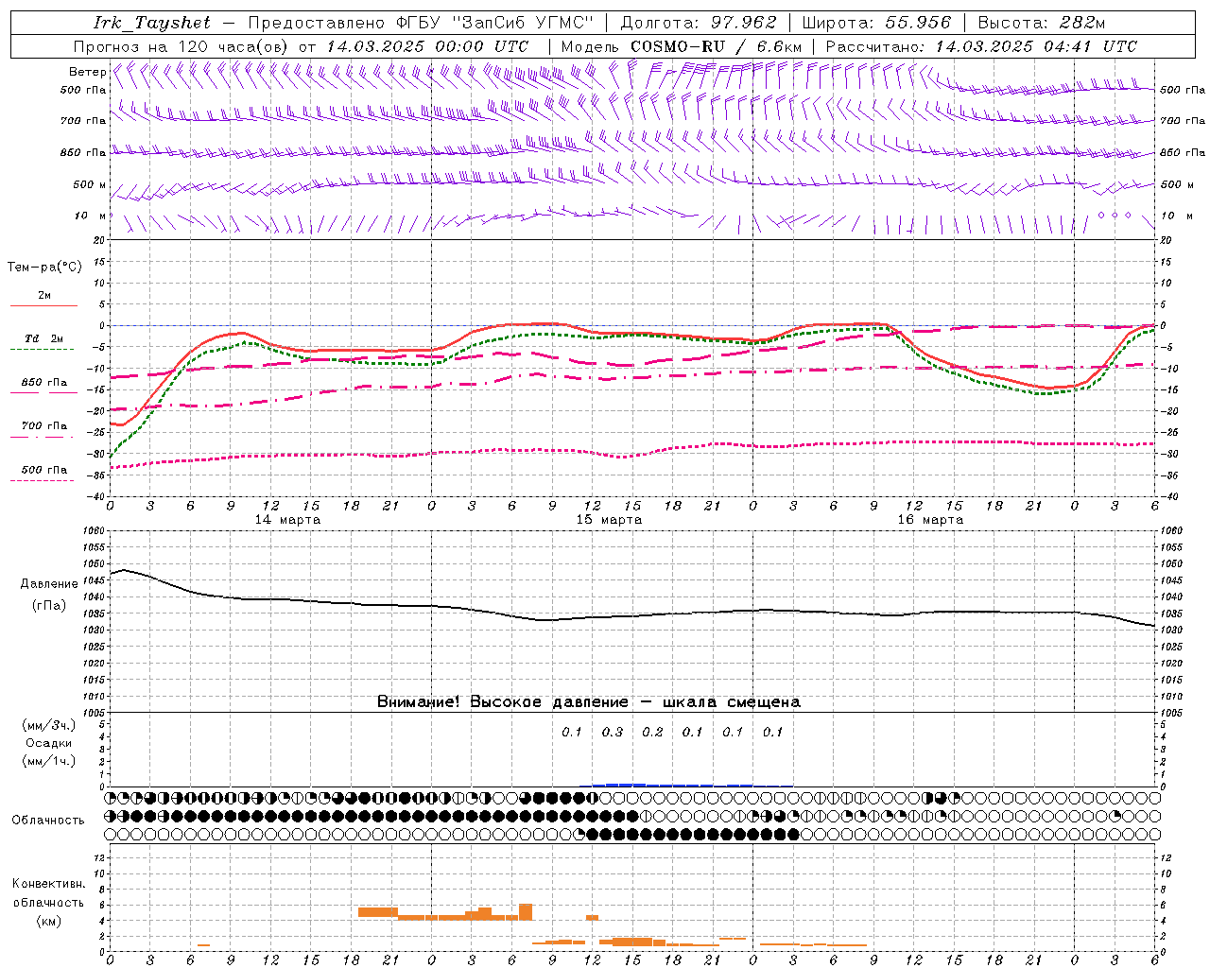Click the (мм/3ч.) precipitation unit label
1210x968 pixels.
click(49, 725)
